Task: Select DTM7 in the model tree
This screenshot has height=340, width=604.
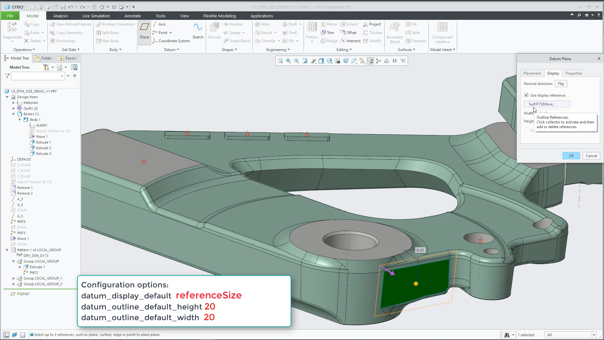Action: click(25, 294)
